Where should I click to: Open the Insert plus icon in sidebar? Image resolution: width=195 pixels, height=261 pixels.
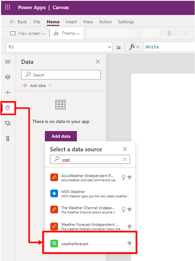pos(8,92)
